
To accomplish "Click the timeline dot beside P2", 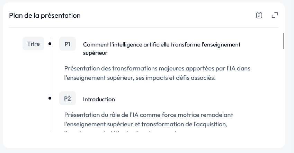I will [x=50, y=98].
